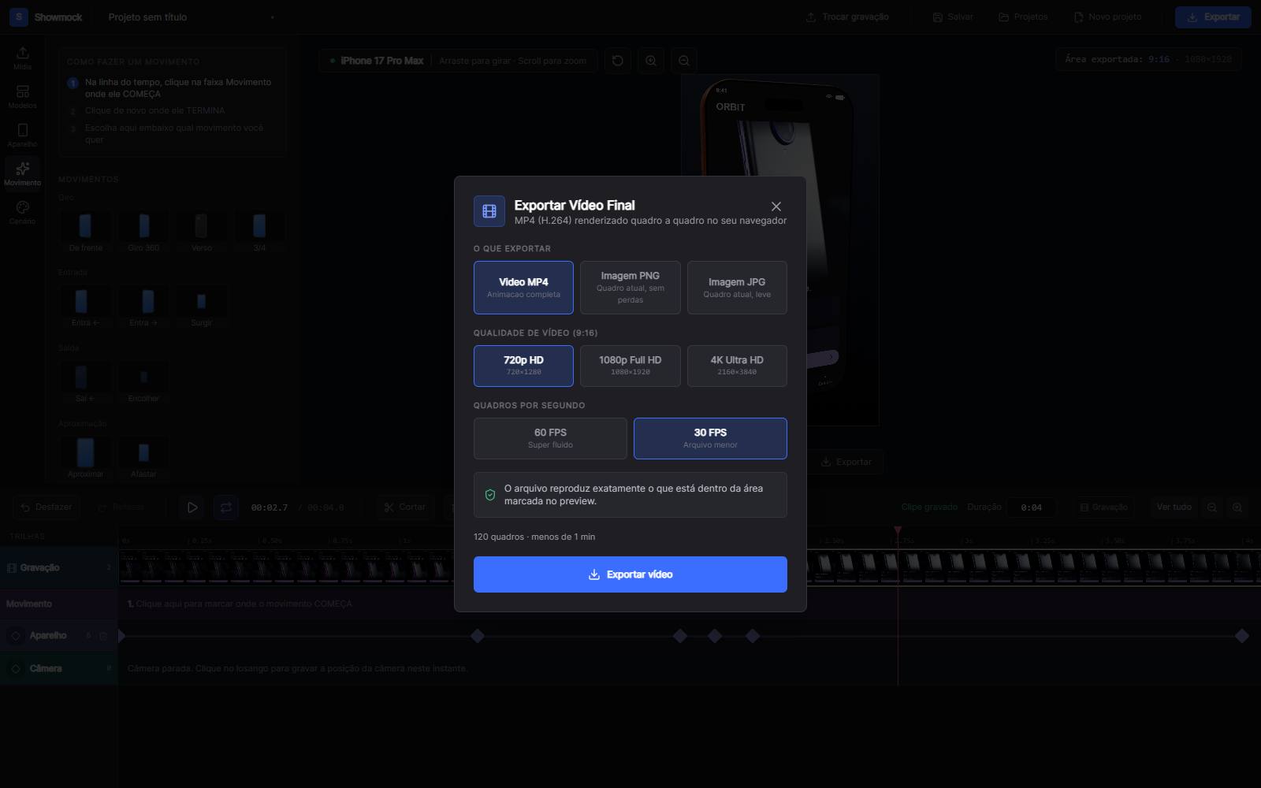
Task: Click Salvar in top bar
Action: (x=953, y=17)
